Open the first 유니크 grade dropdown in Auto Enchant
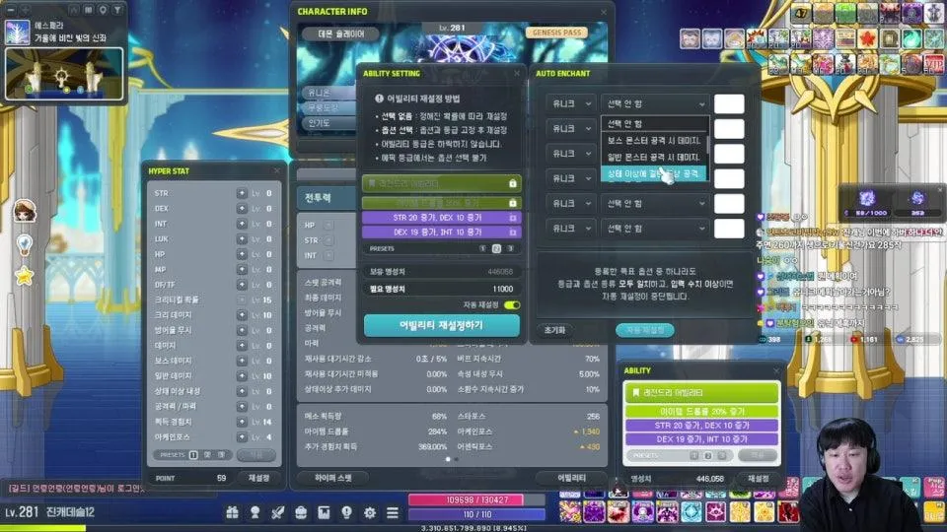Screen dimensions: 947x532 click(571, 103)
